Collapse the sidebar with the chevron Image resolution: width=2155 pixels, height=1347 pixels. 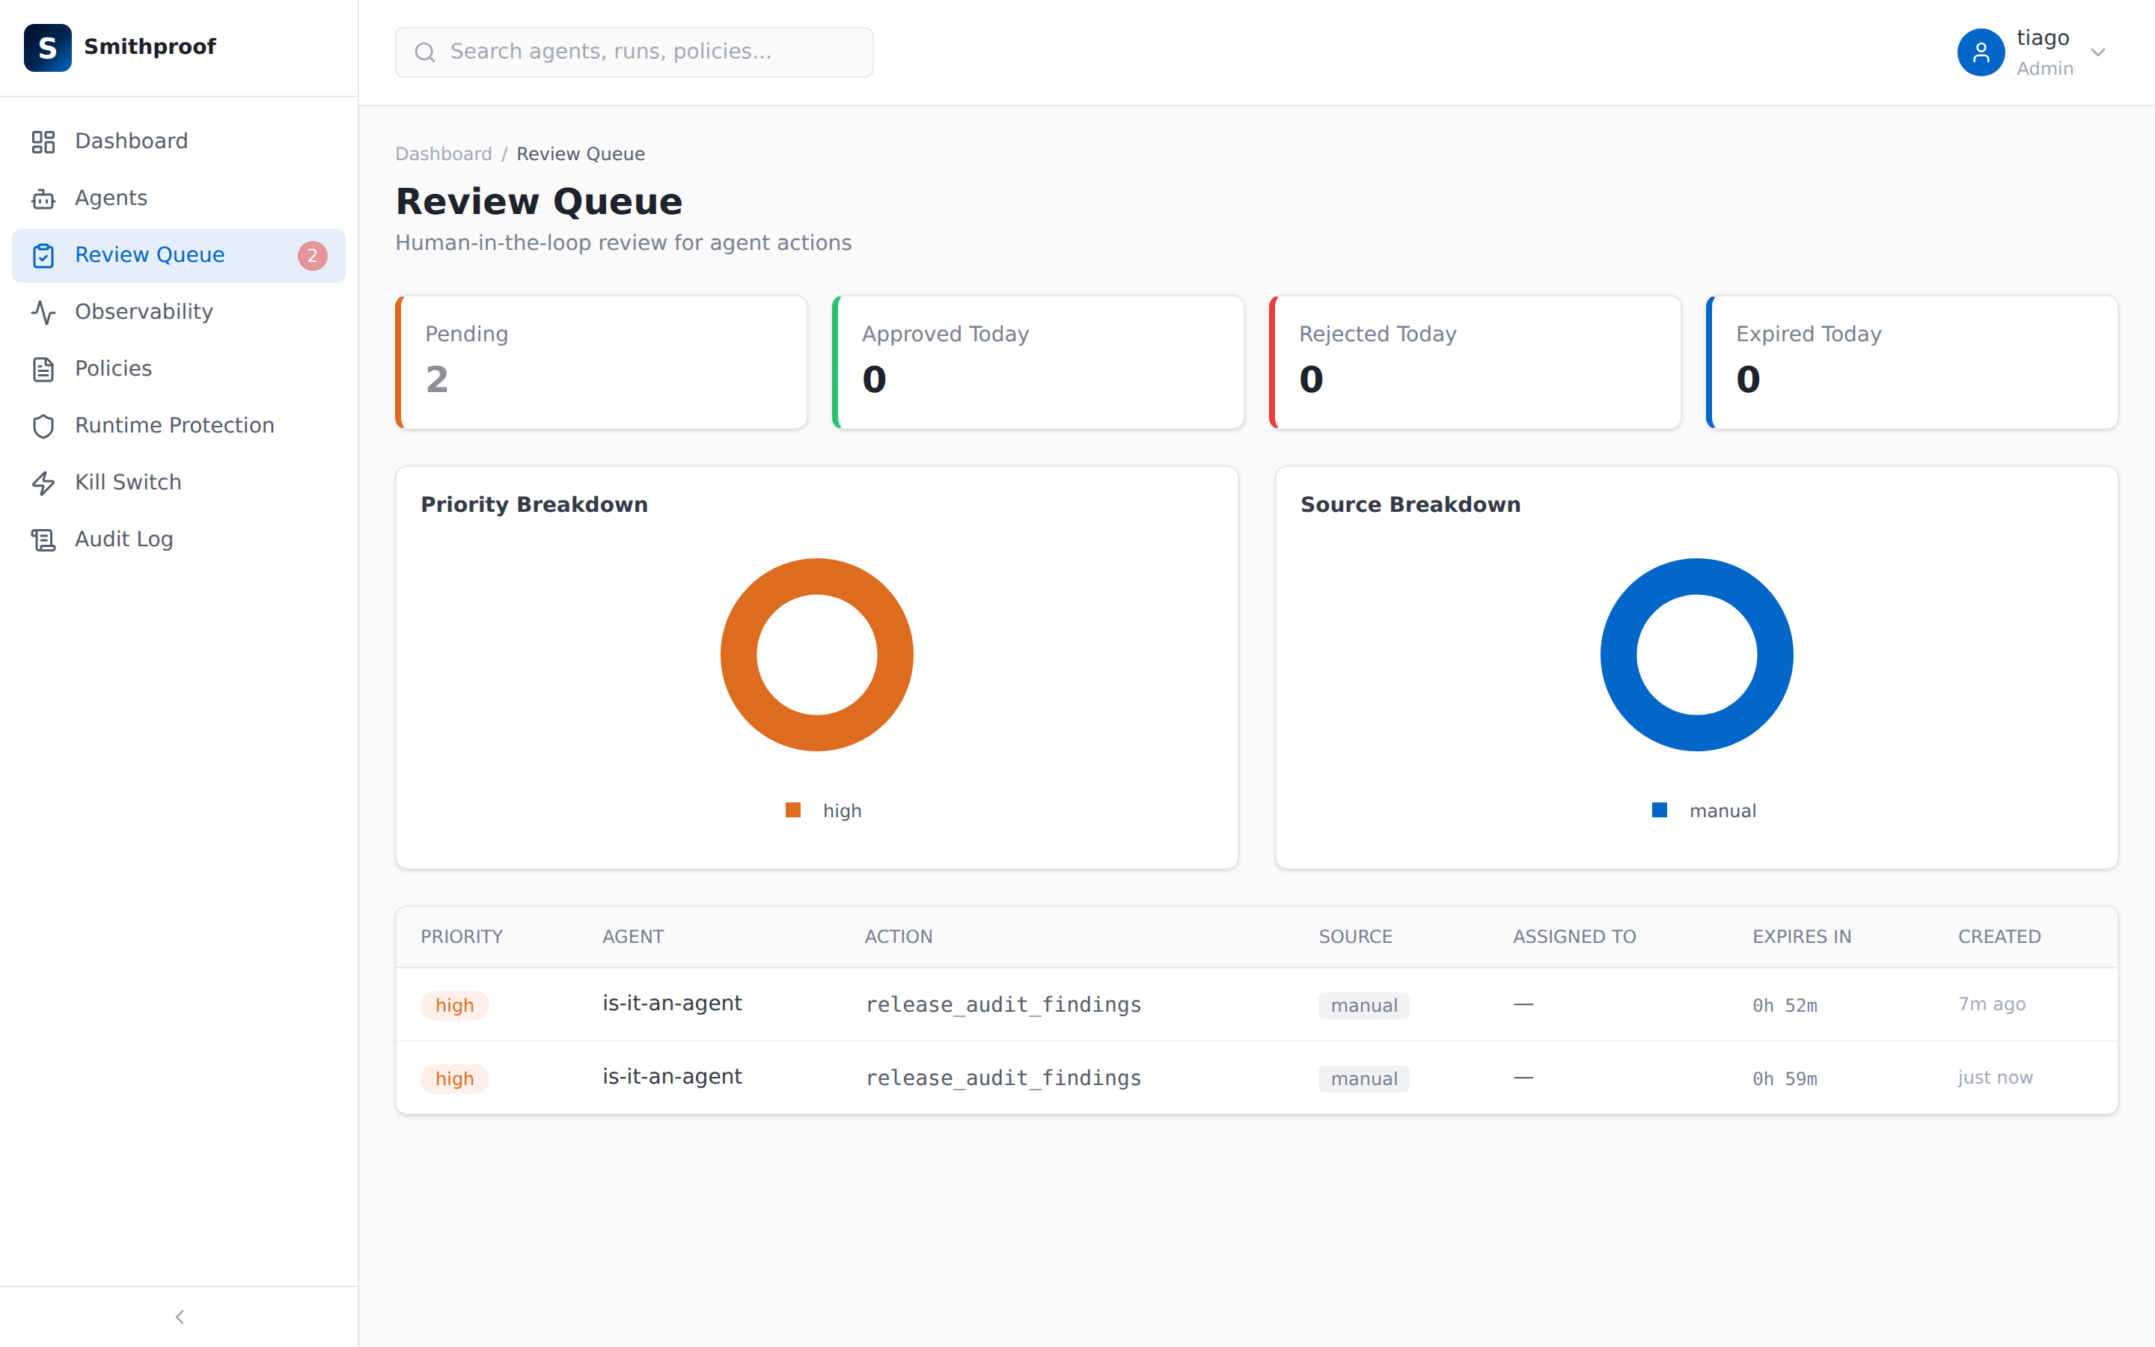click(x=180, y=1317)
